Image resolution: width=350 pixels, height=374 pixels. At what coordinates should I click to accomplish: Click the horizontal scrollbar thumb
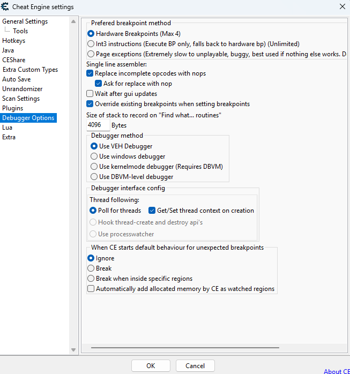coord(185,348)
